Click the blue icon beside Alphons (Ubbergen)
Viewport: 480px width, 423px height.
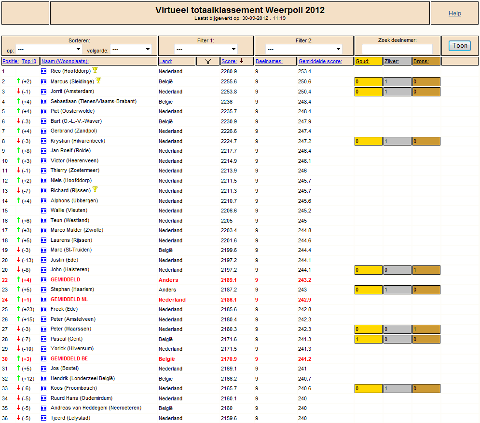coord(44,201)
